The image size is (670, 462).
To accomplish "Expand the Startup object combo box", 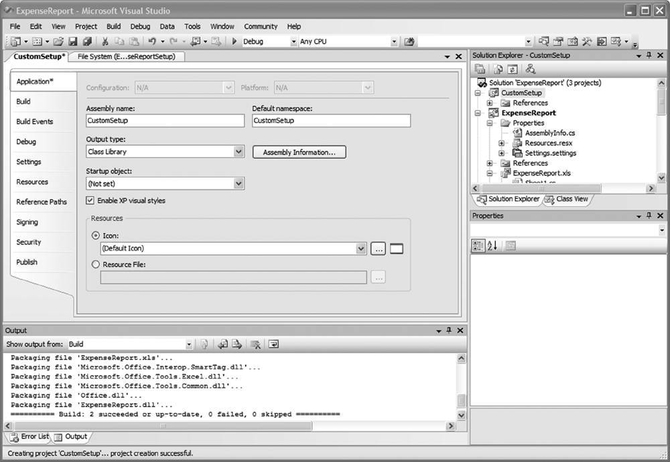I will (239, 183).
